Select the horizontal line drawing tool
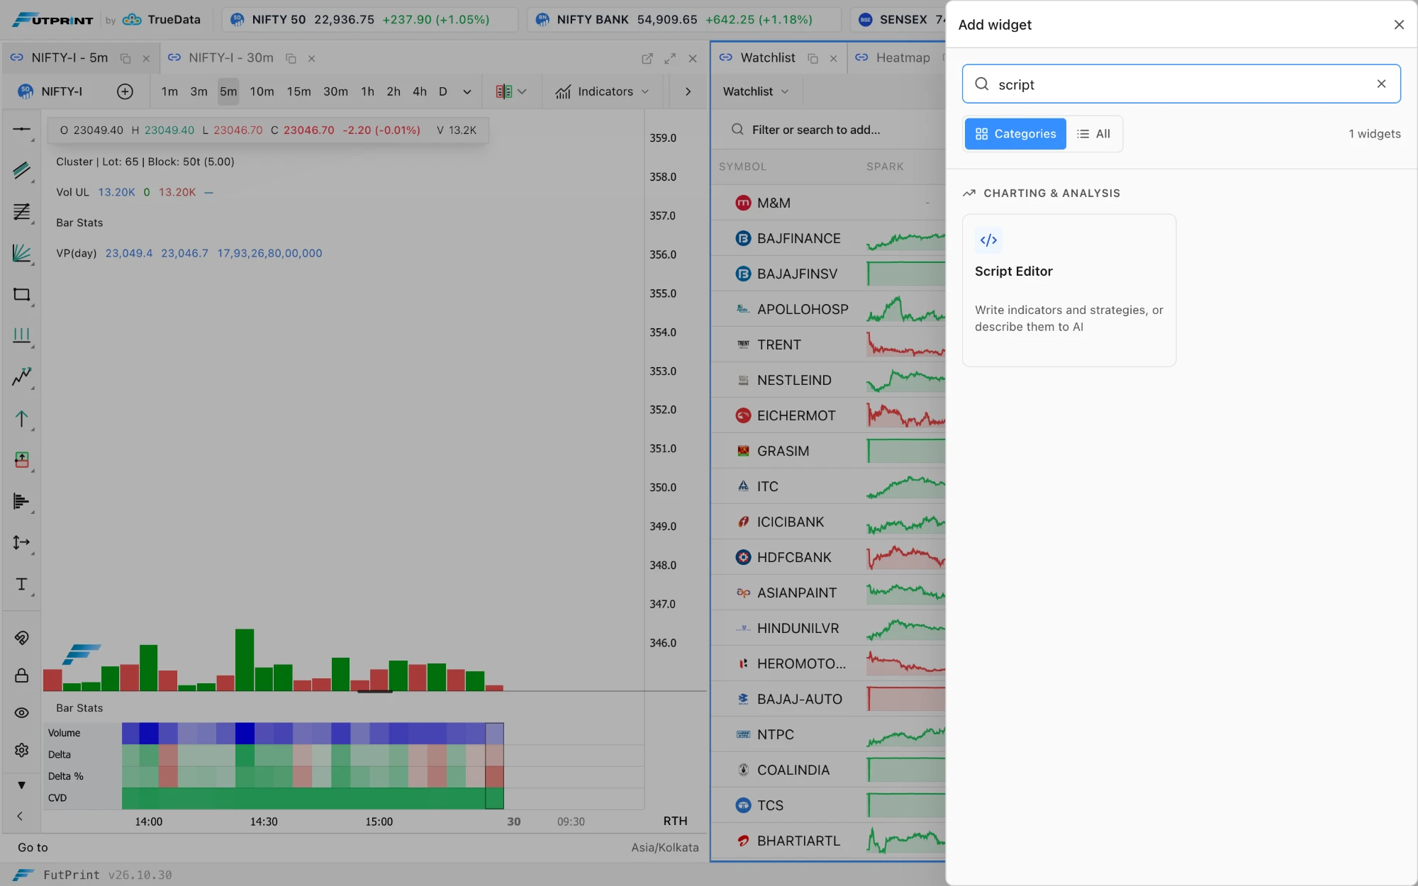 [x=21, y=130]
